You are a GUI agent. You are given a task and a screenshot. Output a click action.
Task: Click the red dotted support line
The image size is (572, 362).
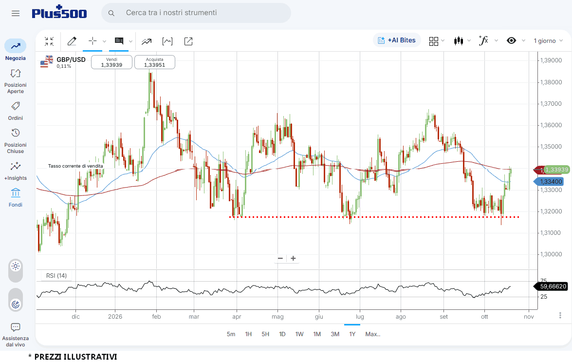pos(374,217)
